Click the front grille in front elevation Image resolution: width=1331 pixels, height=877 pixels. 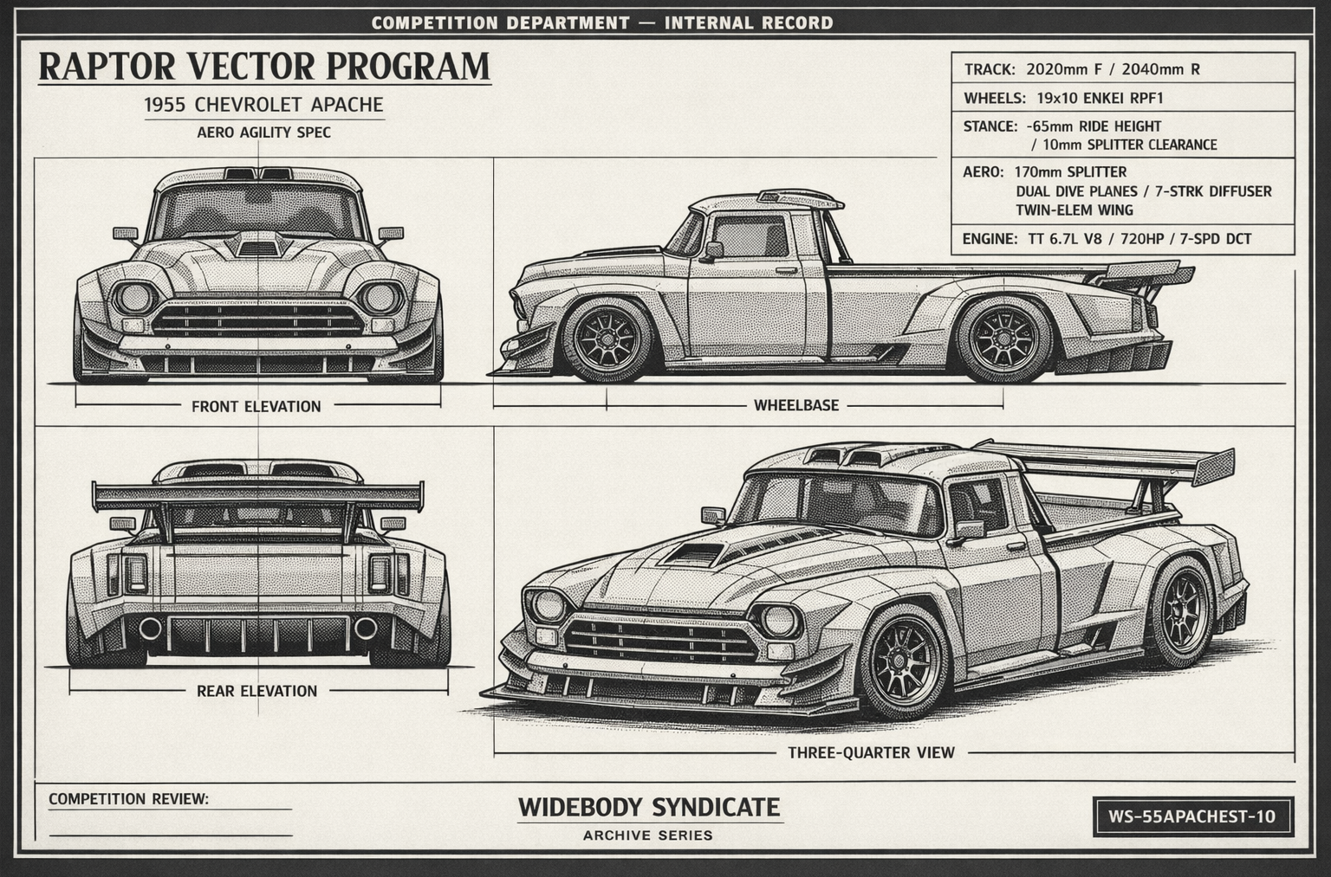(x=258, y=319)
